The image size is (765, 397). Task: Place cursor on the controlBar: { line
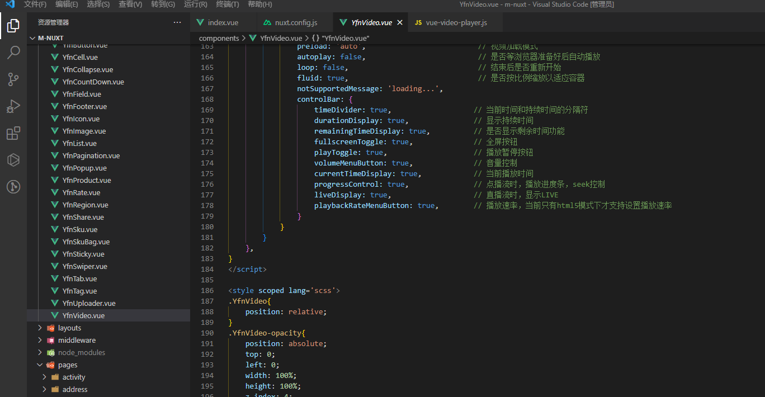coord(325,100)
